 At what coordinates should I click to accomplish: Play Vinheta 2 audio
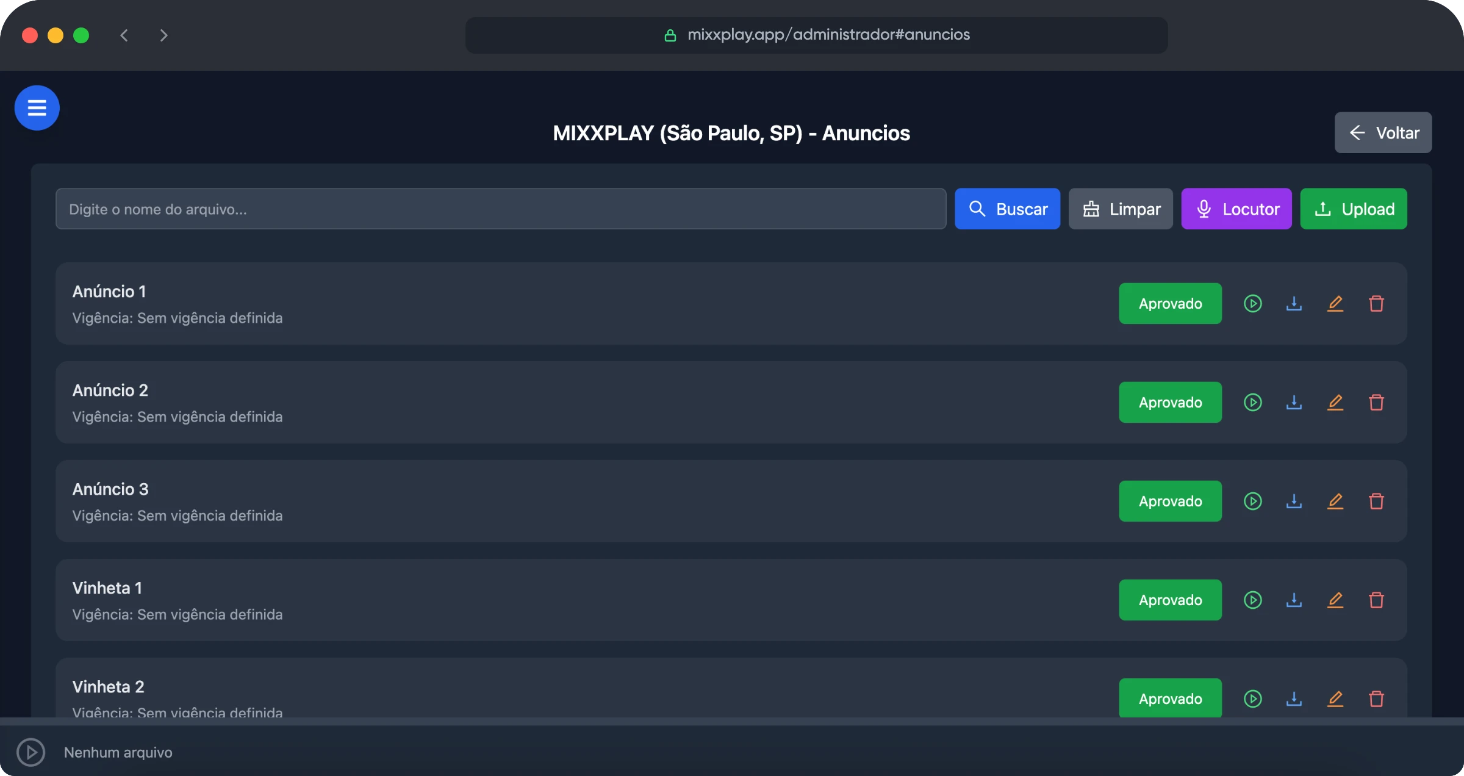1252,699
